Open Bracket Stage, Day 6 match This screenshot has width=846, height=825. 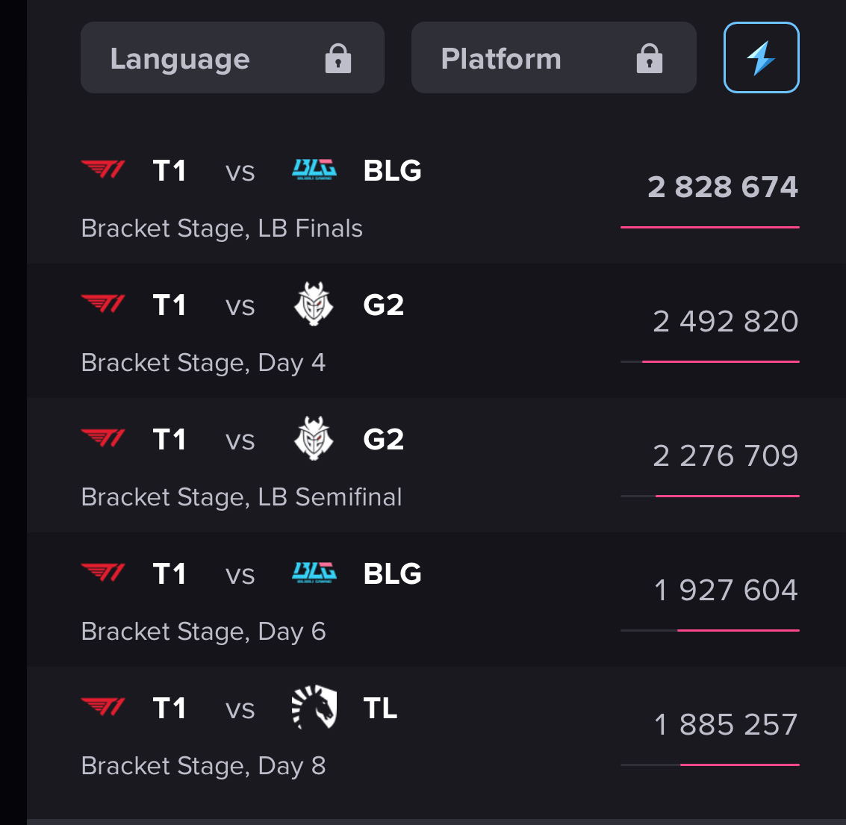click(436, 600)
